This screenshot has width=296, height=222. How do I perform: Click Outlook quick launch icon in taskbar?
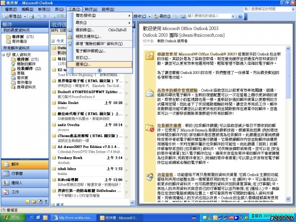tap(45, 218)
